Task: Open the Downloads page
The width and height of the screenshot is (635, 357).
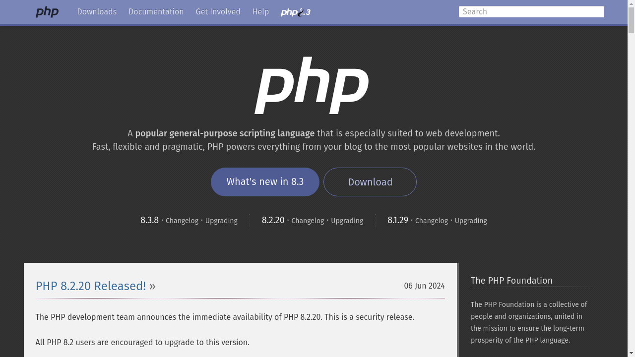Action: coord(97,11)
